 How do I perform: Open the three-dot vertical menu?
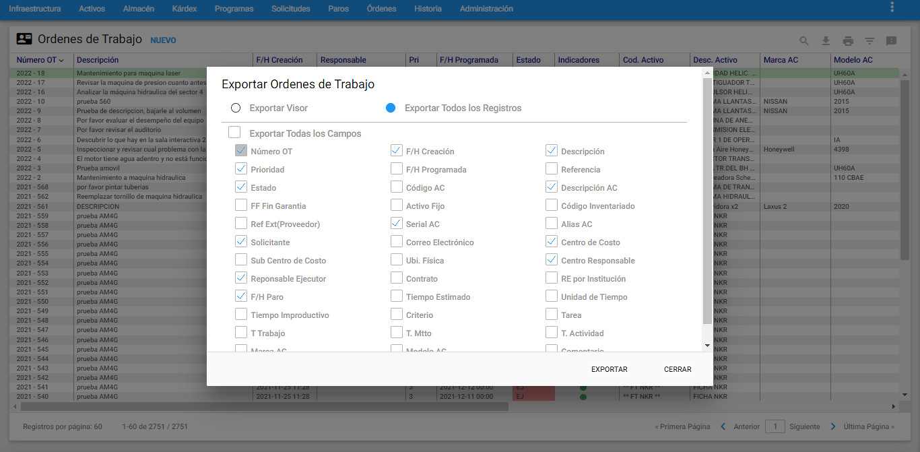892,7
